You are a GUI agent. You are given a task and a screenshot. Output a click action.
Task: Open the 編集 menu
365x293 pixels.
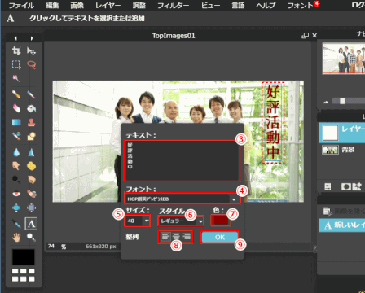coord(52,5)
